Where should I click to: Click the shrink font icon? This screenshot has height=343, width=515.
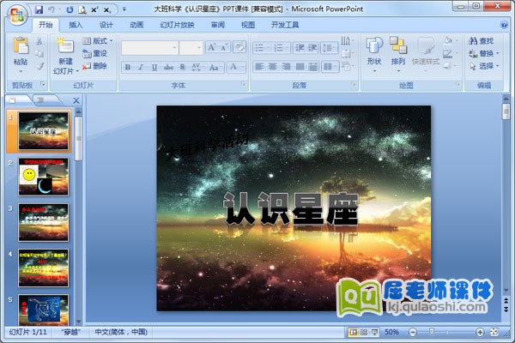pos(224,48)
